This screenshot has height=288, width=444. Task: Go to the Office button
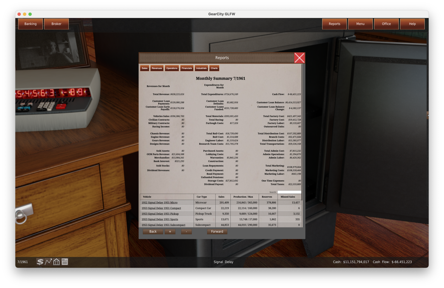point(386,24)
